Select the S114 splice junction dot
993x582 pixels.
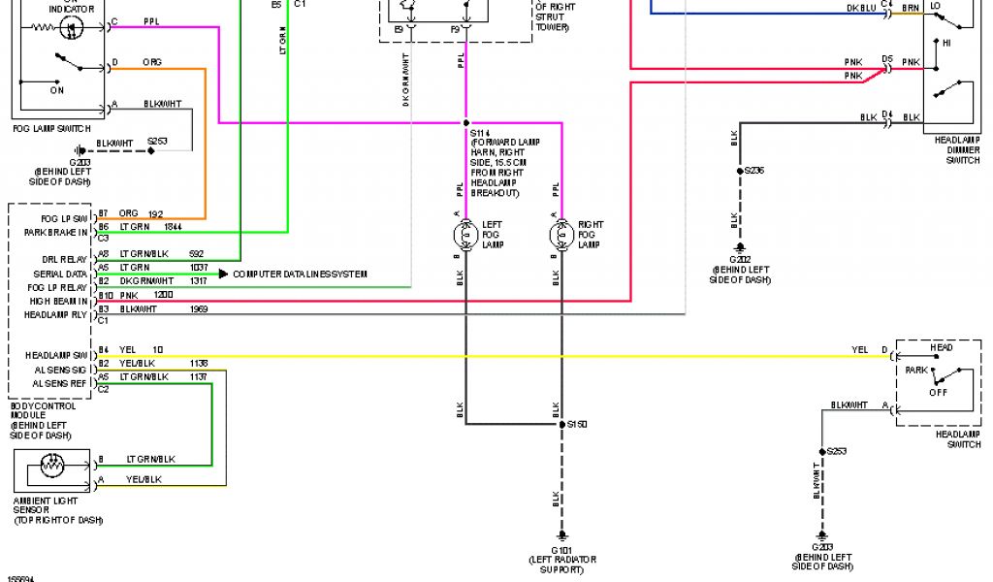click(465, 123)
